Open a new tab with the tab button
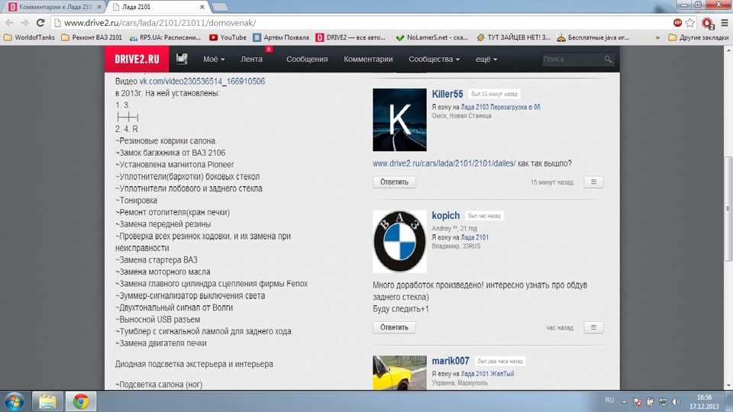The height and width of the screenshot is (412, 733). point(219,7)
